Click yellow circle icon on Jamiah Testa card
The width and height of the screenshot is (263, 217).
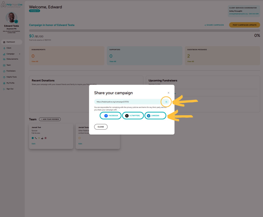click(x=79, y=138)
